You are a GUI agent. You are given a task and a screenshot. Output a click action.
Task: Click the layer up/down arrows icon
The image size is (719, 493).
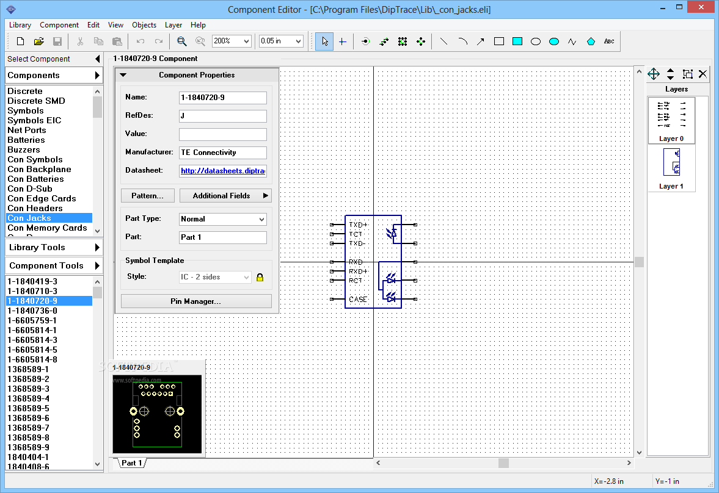pos(670,74)
